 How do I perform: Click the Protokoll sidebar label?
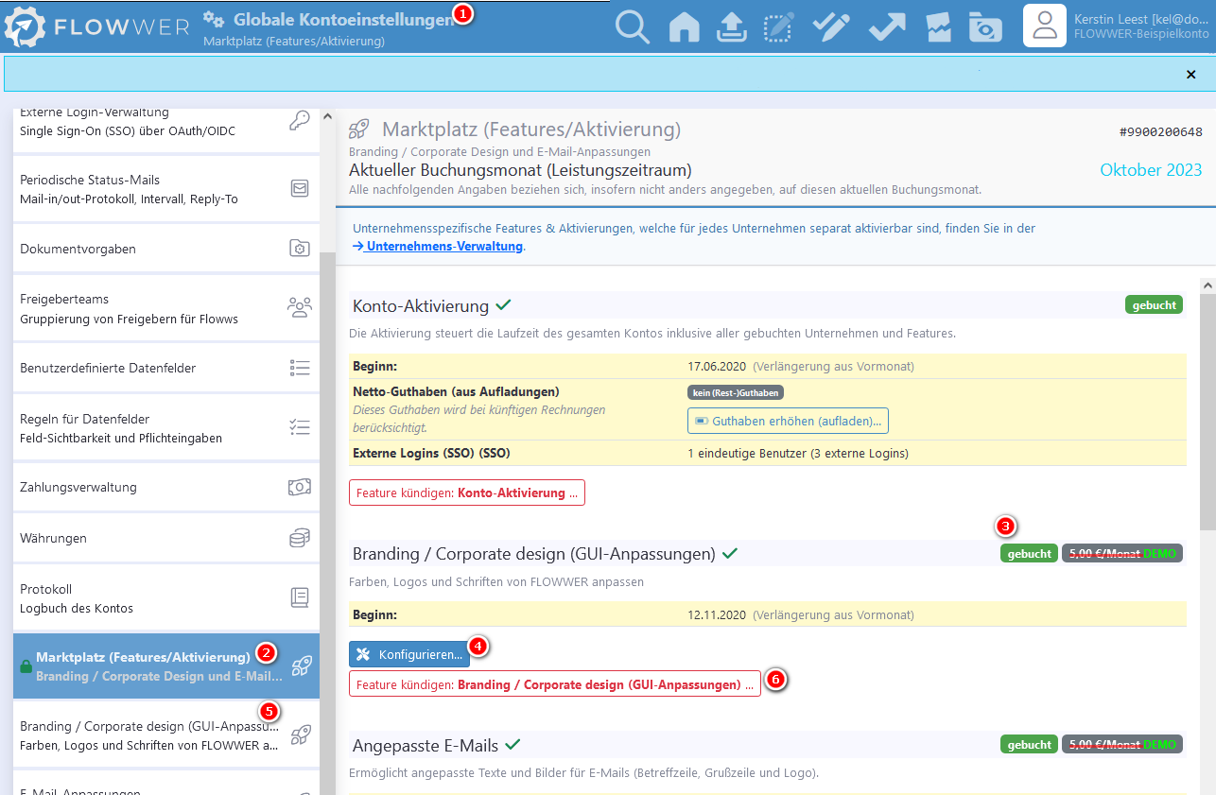coord(46,589)
